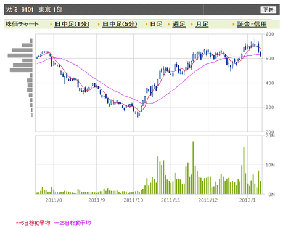Click the orange arrow before 週足
This screenshot has height=228, width=296.
pos(169,25)
